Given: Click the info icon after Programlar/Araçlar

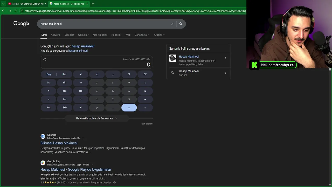Looking at the screenshot, I should click(114, 183).
